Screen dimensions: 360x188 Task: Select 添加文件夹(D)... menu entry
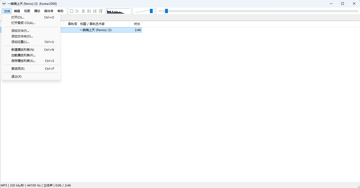31,36
